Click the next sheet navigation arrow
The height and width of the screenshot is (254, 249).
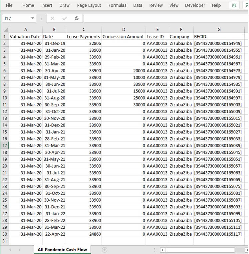click(x=19, y=250)
